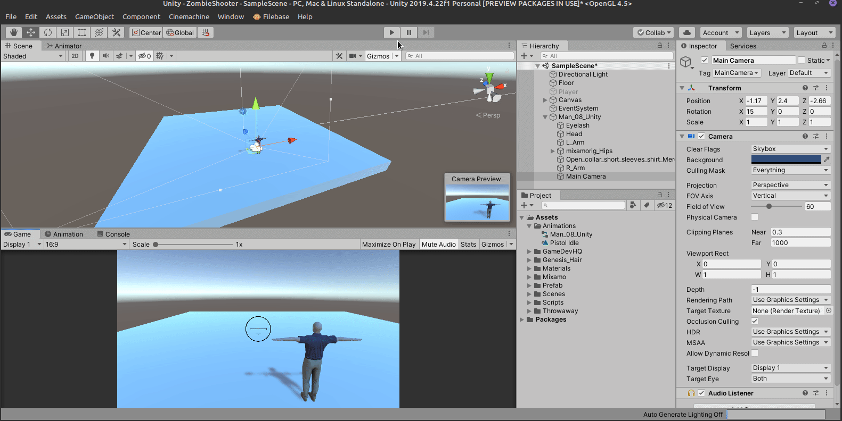Screen dimensions: 842x421
Task: Open the GameObject menu
Action: pos(94,16)
